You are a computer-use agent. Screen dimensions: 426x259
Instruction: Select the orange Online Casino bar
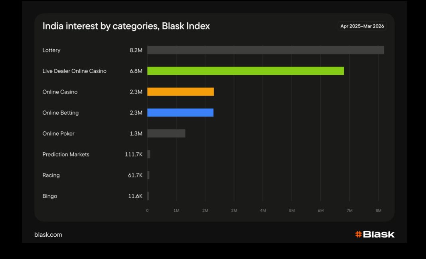click(x=180, y=92)
